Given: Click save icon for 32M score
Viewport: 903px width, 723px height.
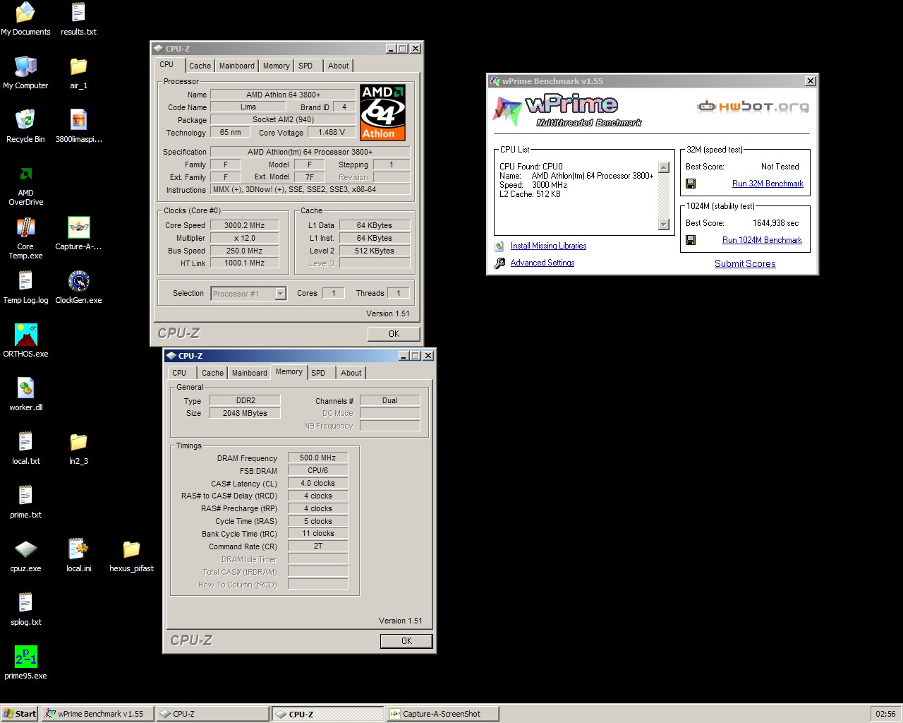Looking at the screenshot, I should 691,184.
